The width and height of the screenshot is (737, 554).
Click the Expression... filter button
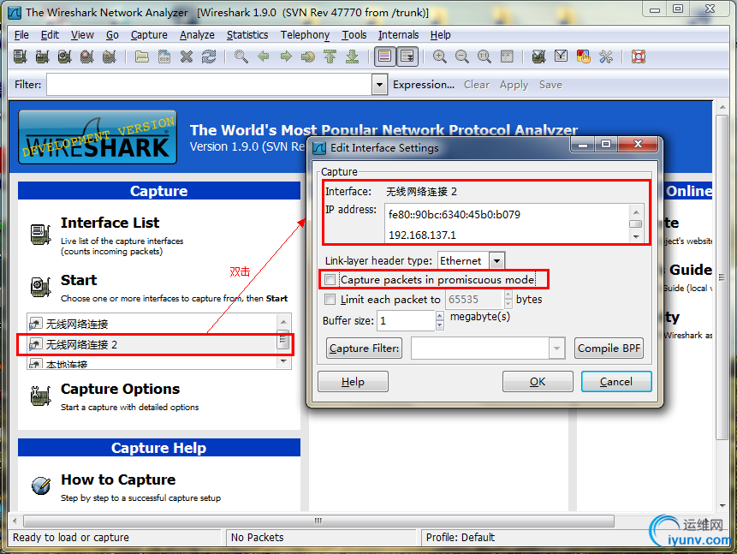[x=424, y=85]
